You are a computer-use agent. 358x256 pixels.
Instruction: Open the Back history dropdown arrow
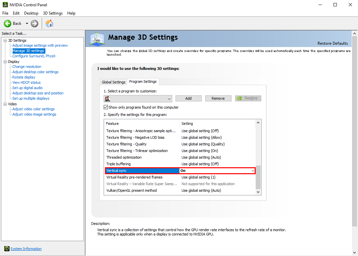(27, 24)
